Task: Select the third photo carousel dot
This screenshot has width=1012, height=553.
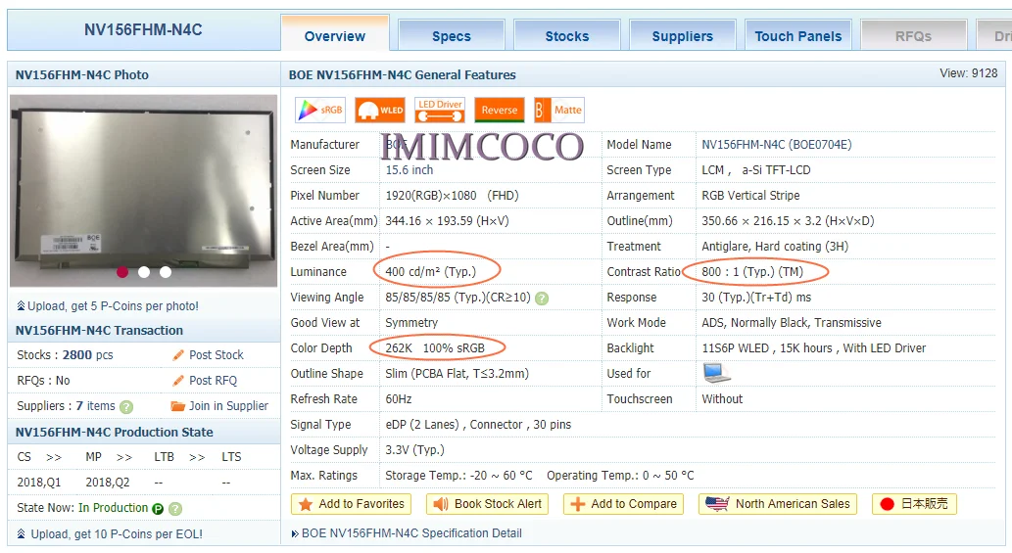Action: pyautogui.click(x=166, y=272)
